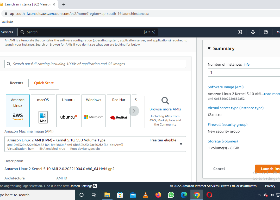
Task: Click the Cancel button
Action: coord(219,169)
